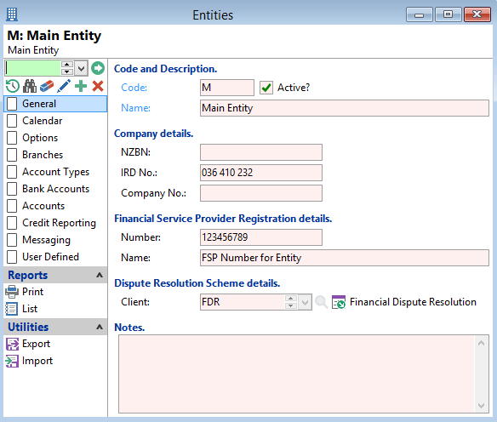The height and width of the screenshot is (422, 497).
Task: Tick the checkbox next to Branches
Action: point(12,155)
